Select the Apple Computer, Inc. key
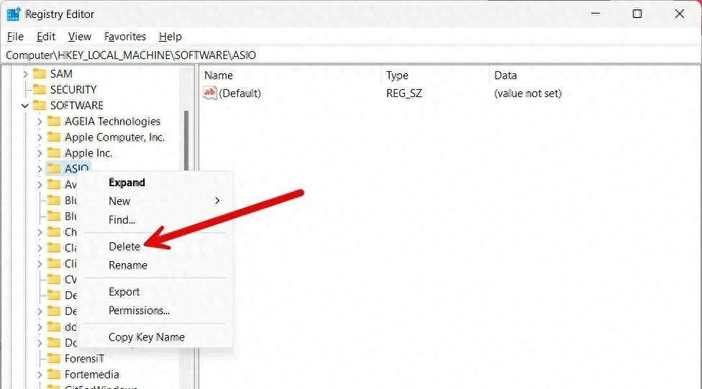 [x=114, y=137]
